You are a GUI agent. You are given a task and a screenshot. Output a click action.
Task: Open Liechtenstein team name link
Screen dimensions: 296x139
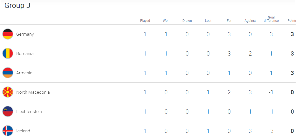pyautogui.click(x=29, y=111)
